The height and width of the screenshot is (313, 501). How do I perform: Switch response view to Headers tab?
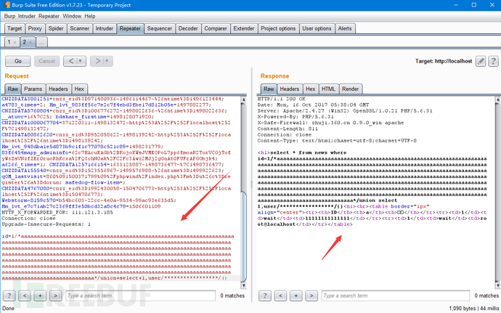coord(290,89)
